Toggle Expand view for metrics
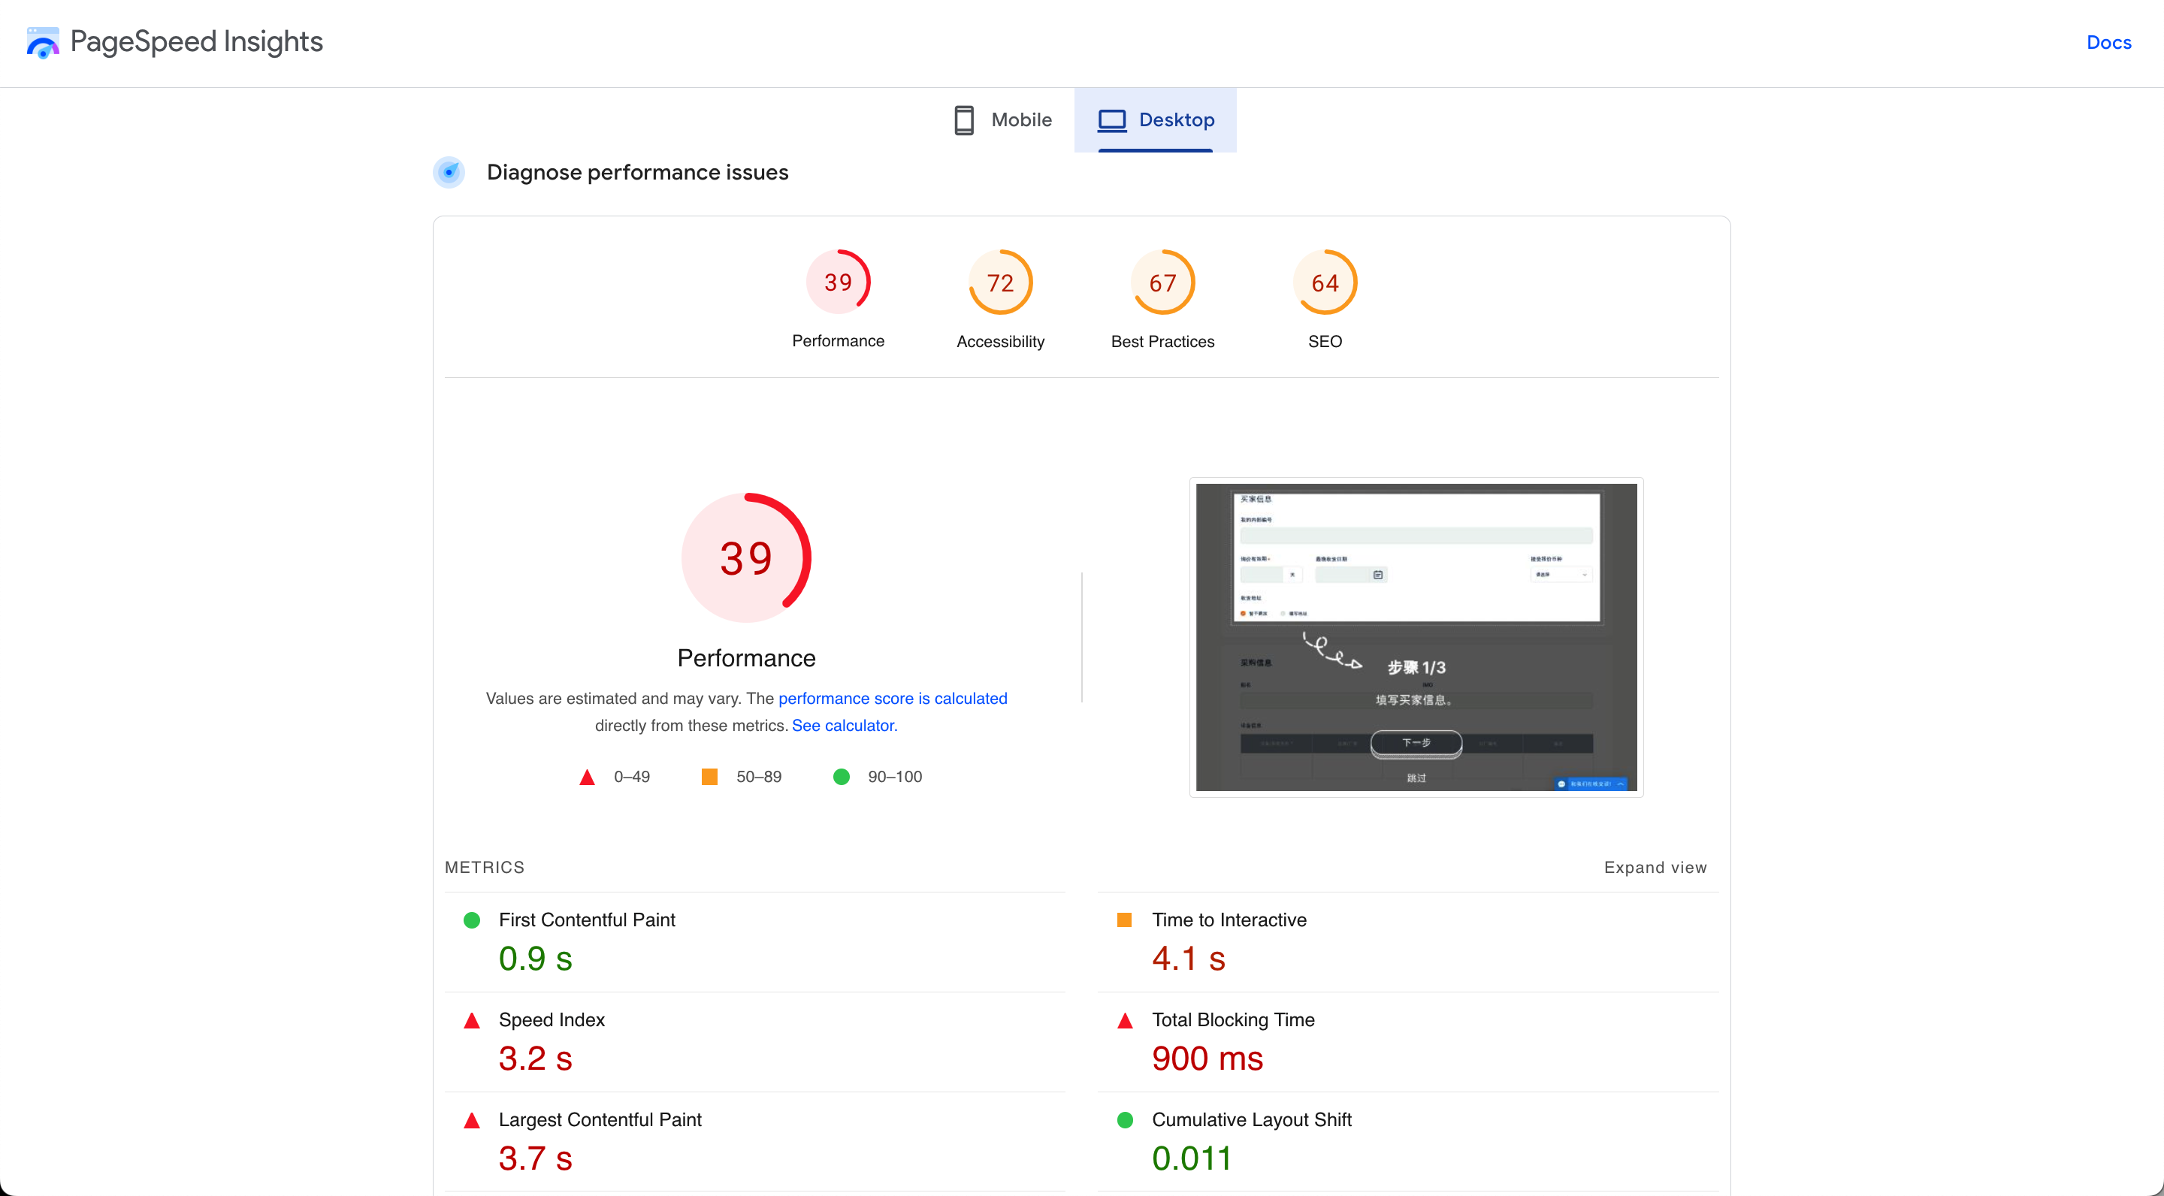Viewport: 2164px width, 1196px height. coord(1655,867)
